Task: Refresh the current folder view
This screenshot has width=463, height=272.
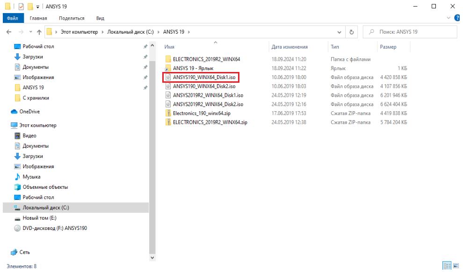Action: 352,32
